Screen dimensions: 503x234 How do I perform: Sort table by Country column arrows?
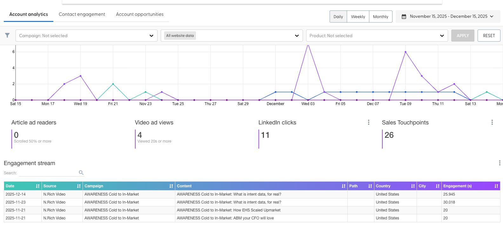[x=413, y=186]
